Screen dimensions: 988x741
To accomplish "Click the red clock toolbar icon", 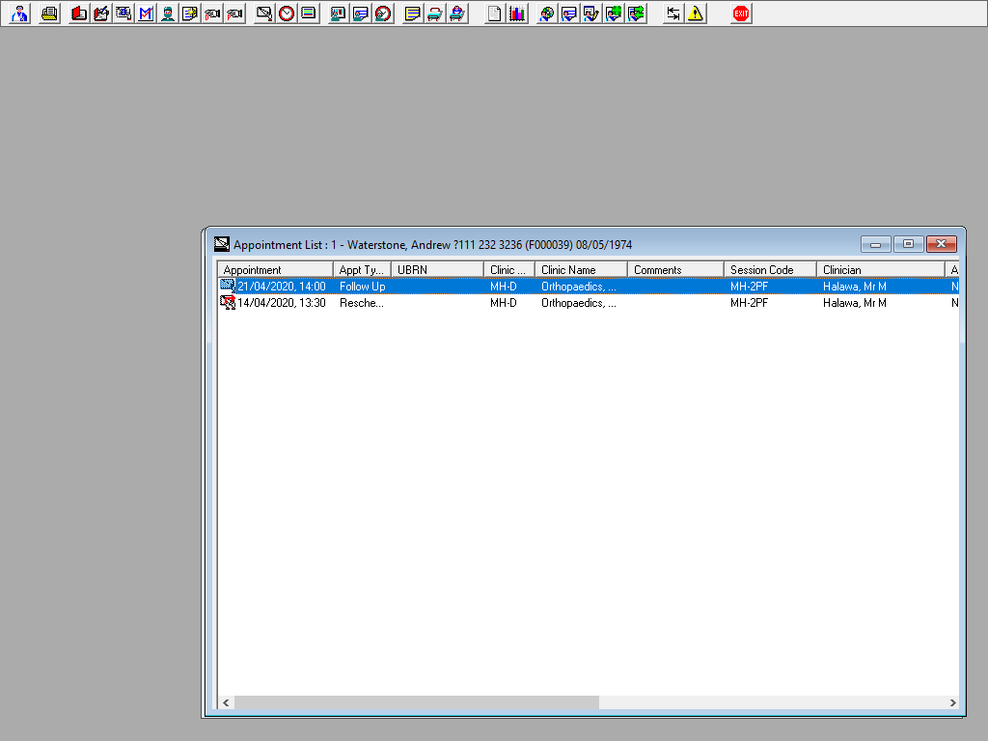I will [287, 14].
